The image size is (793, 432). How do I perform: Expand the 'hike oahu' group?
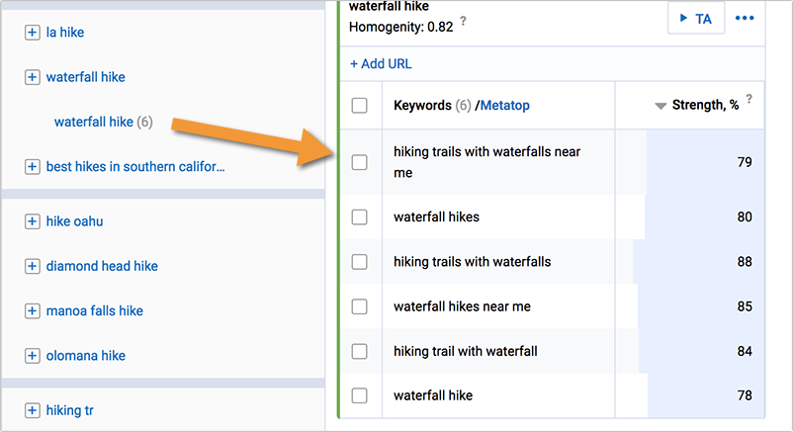[32, 221]
